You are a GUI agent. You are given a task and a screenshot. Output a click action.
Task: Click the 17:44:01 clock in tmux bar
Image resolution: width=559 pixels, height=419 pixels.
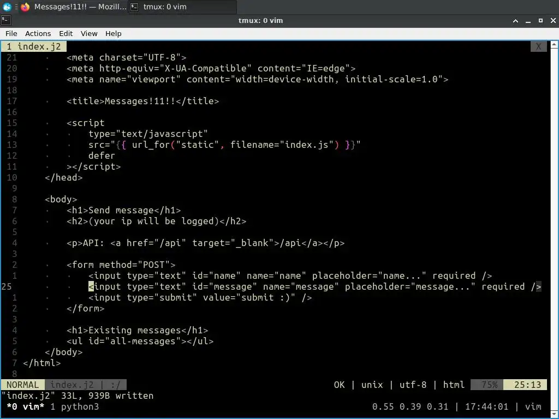(486, 406)
